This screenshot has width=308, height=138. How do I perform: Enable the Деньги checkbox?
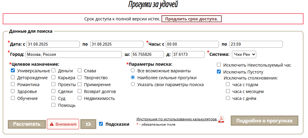[x=53, y=71]
